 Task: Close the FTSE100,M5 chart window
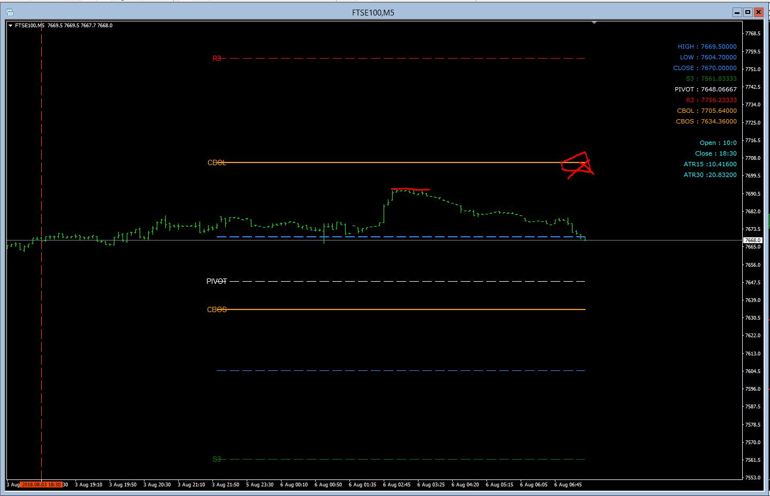coord(758,12)
